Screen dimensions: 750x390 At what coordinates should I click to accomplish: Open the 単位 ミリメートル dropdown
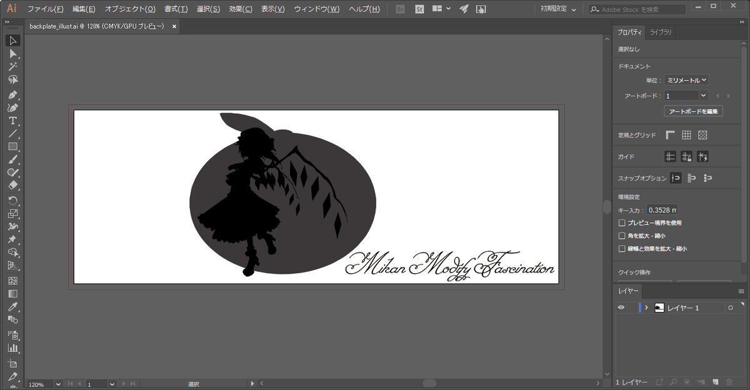[686, 80]
